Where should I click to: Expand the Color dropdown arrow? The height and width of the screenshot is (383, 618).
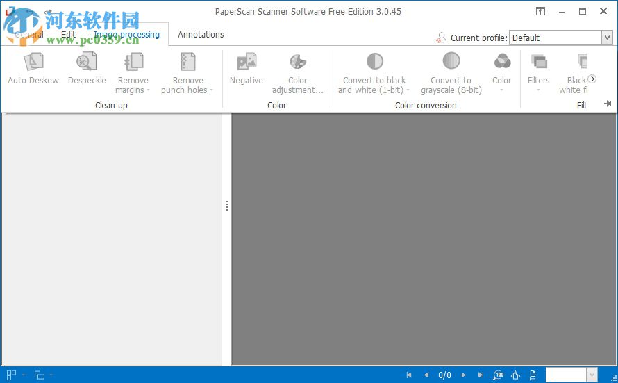tap(502, 90)
